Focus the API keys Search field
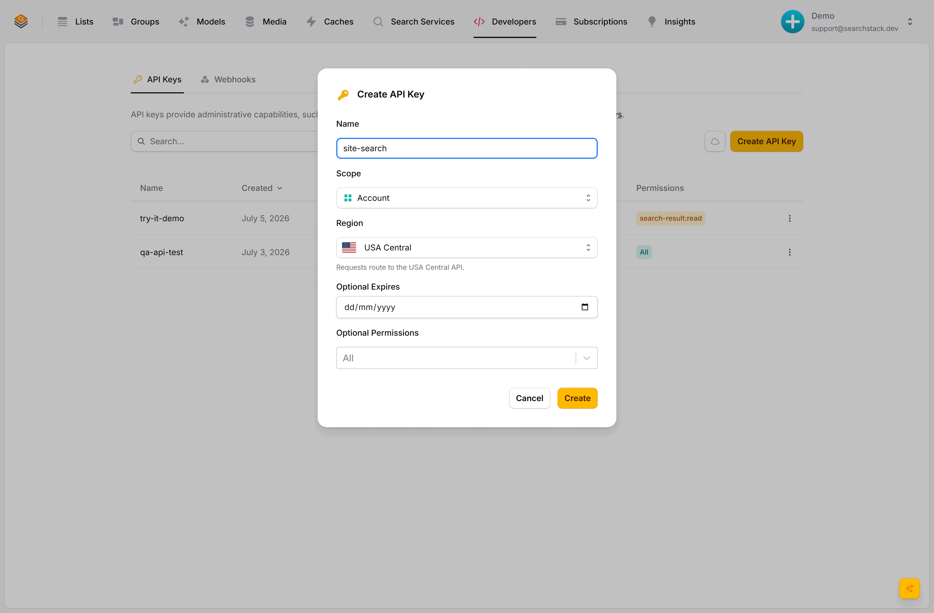Screen dimensions: 934x613 [224, 141]
